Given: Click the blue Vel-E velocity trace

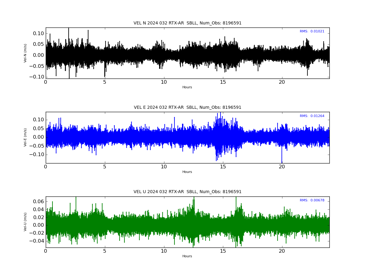Looking at the screenshot, I should coord(187,137).
